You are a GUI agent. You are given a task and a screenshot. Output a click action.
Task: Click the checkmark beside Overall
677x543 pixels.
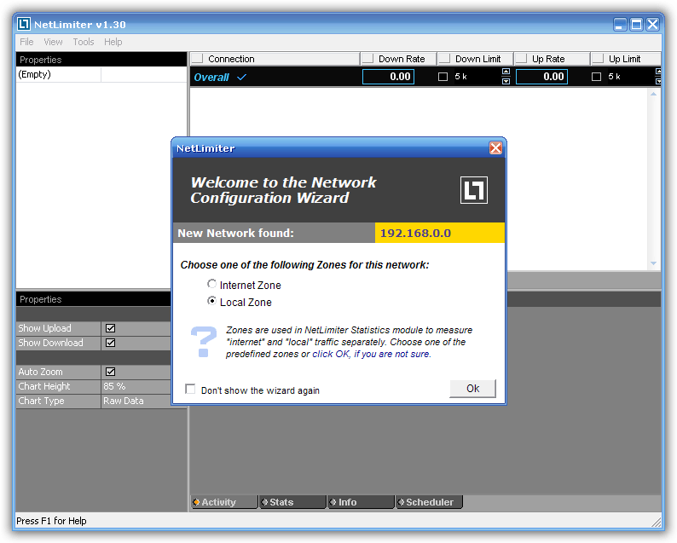point(242,78)
